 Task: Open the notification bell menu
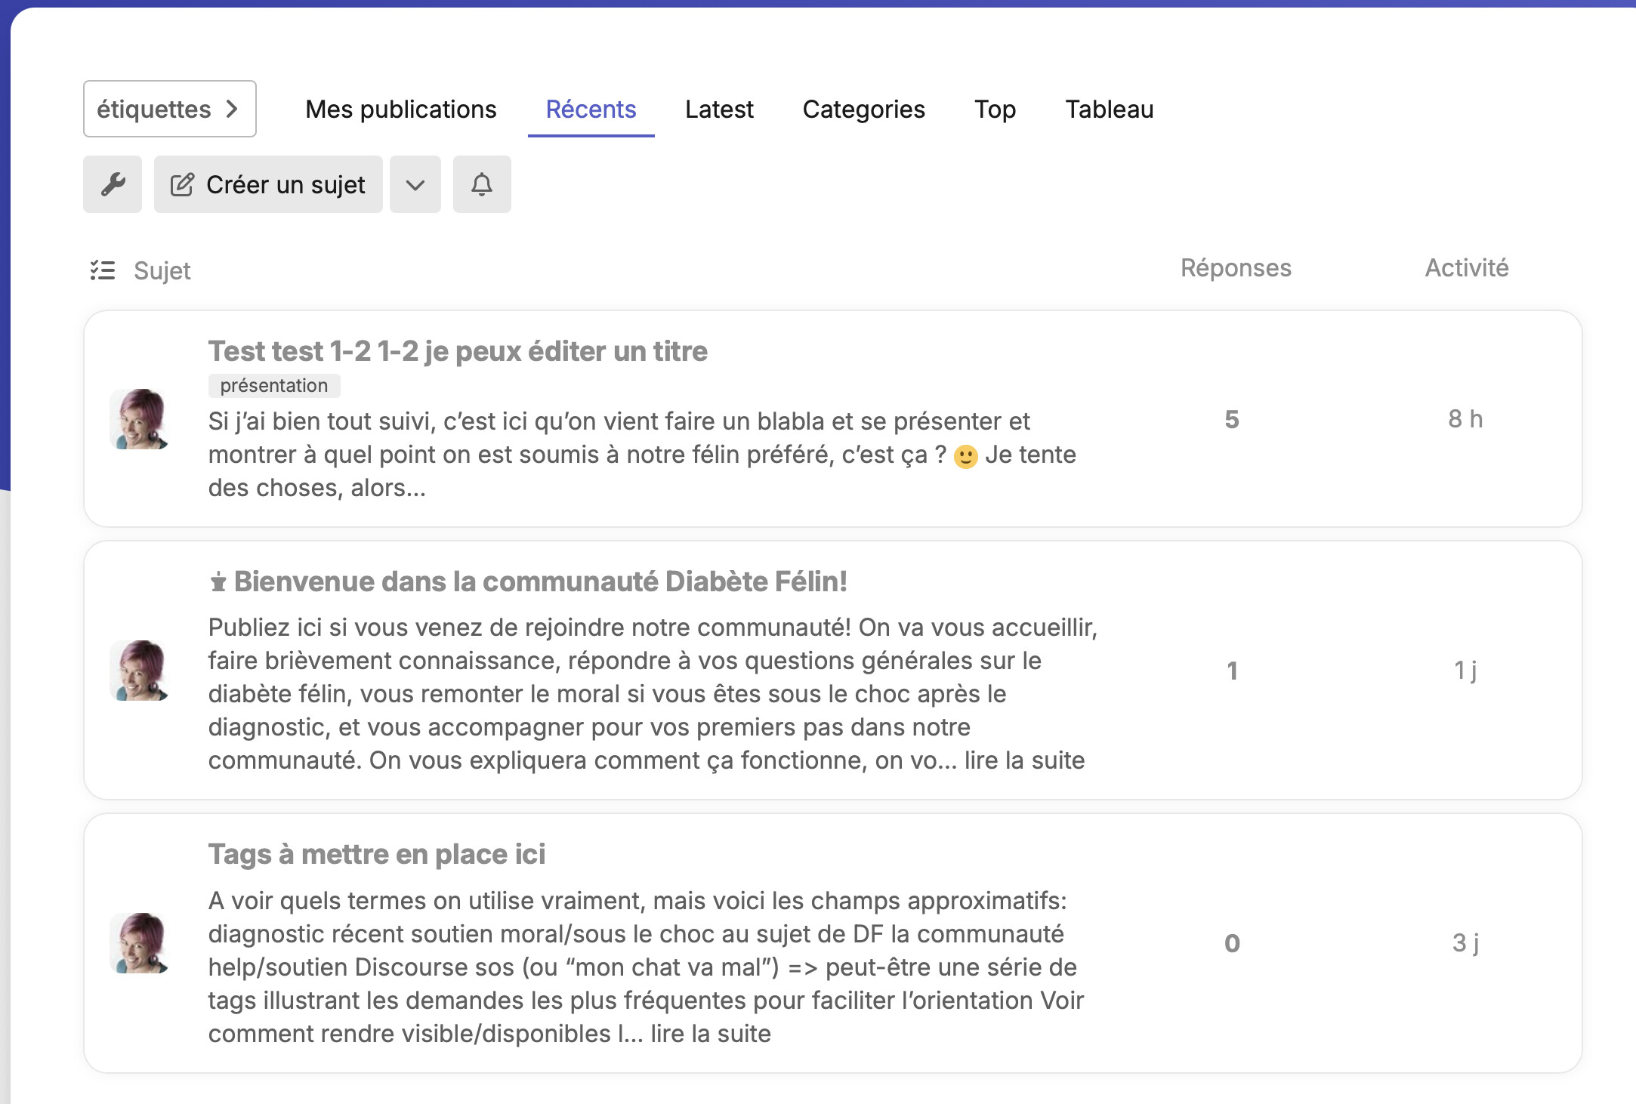(x=482, y=184)
